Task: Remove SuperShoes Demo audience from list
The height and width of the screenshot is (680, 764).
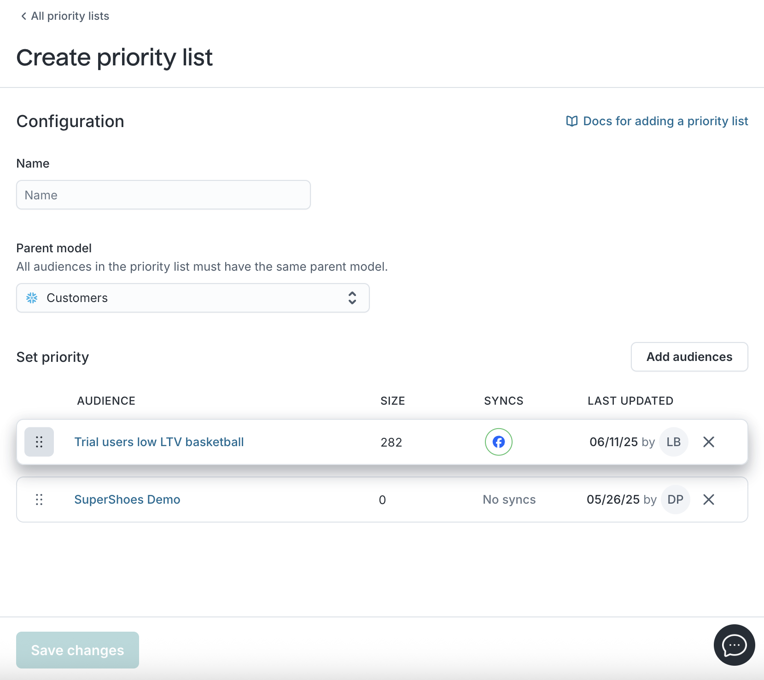Action: click(709, 500)
